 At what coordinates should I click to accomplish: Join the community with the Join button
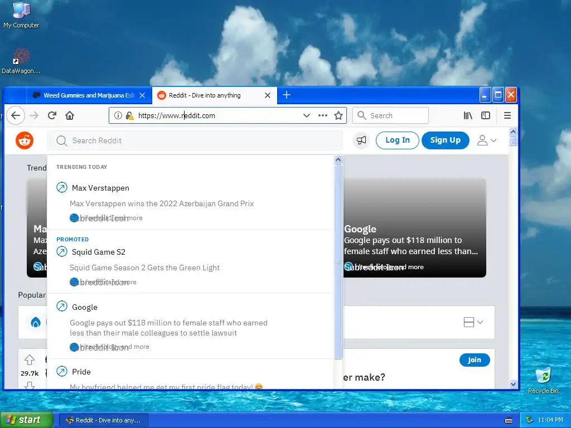point(475,359)
